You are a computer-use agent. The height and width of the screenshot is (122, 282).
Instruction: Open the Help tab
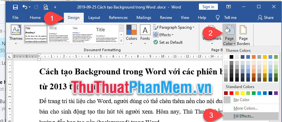coord(202,18)
